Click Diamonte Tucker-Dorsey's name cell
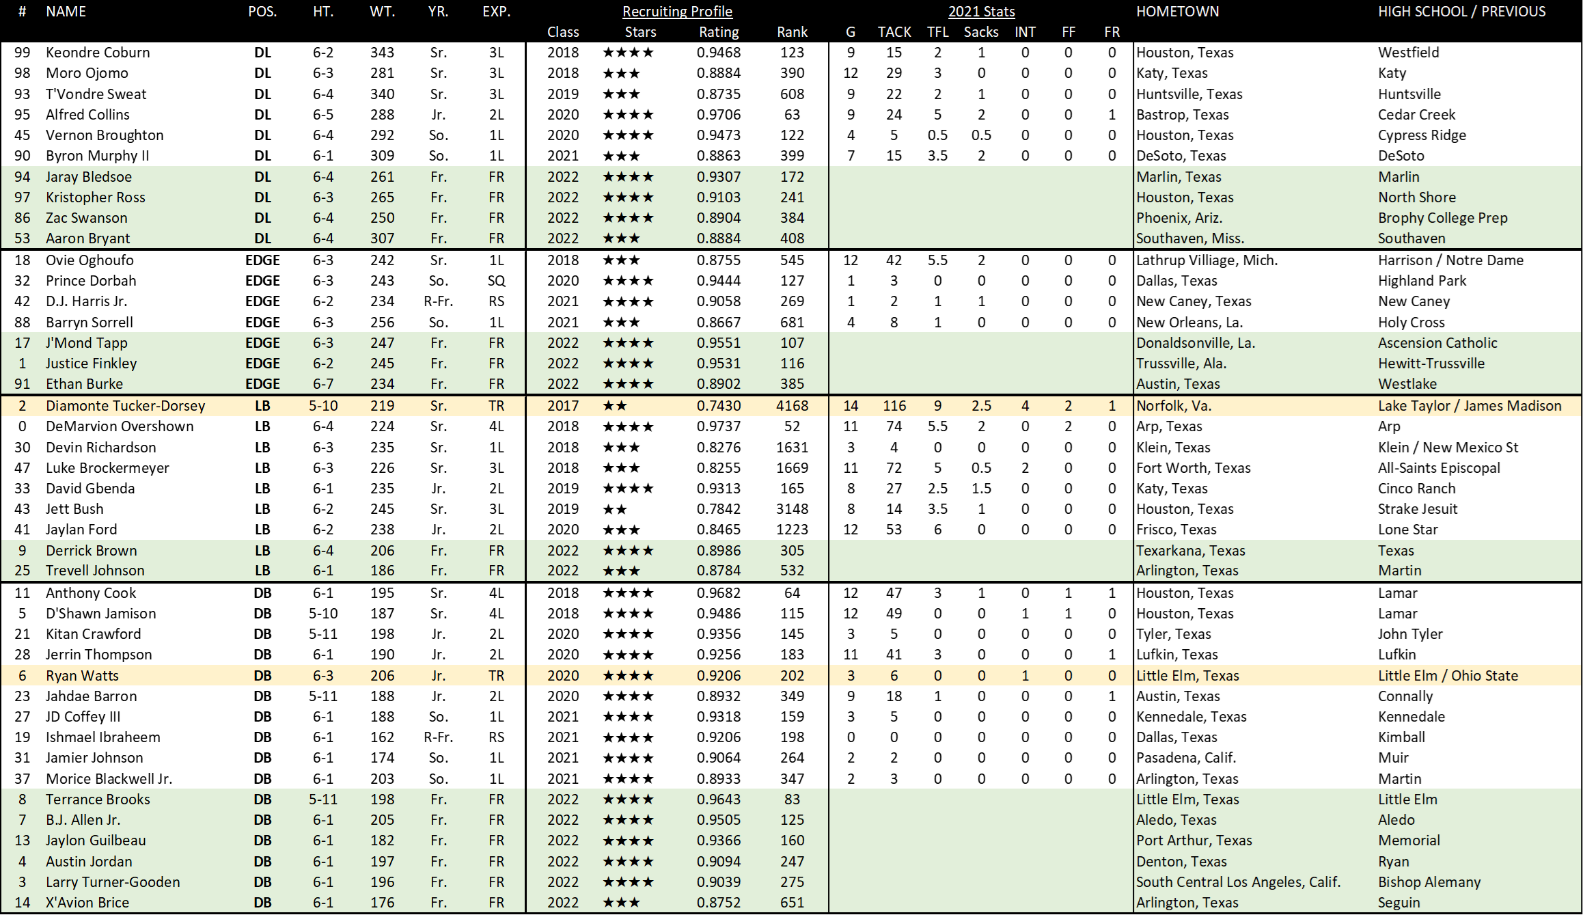Image resolution: width=1583 pixels, height=915 pixels. [x=125, y=406]
